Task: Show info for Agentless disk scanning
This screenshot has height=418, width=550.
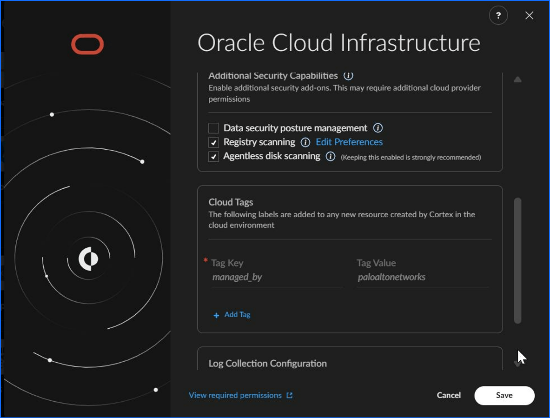Action: click(x=330, y=156)
